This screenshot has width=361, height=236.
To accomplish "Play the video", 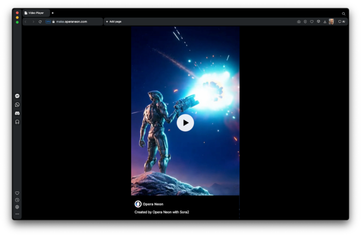I will coord(185,123).
